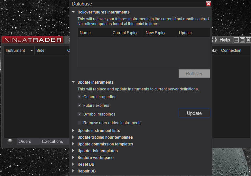Uncheck Symbol mappings checkbox
The image size is (251, 176).
[x=79, y=114]
